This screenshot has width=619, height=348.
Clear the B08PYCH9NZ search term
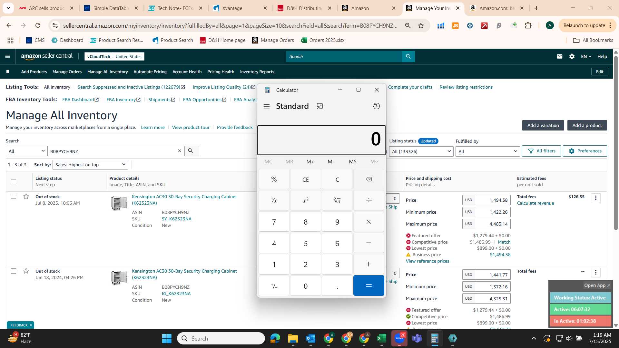click(x=180, y=151)
